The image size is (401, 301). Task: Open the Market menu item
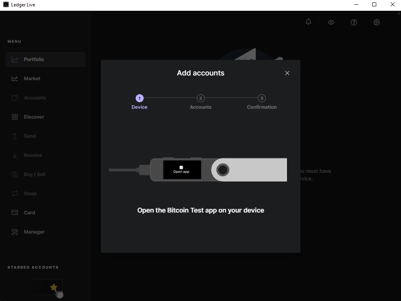(x=32, y=79)
